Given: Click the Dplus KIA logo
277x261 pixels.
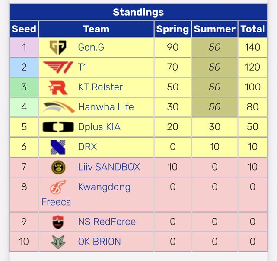Looking at the screenshot, I should [58, 127].
